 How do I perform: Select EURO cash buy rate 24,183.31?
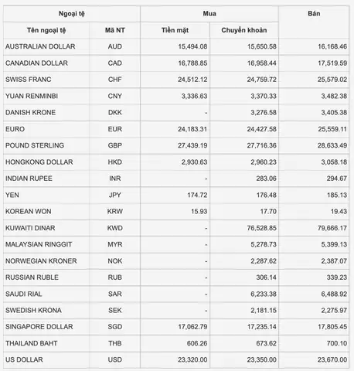[x=192, y=129]
